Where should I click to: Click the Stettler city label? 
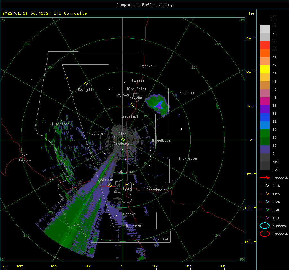point(187,93)
